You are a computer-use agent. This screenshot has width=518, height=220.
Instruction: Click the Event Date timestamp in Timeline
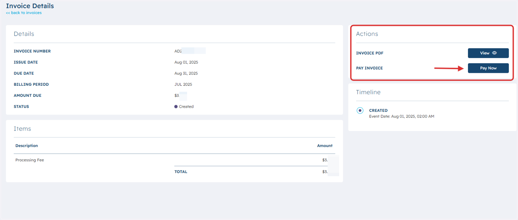(x=401, y=116)
